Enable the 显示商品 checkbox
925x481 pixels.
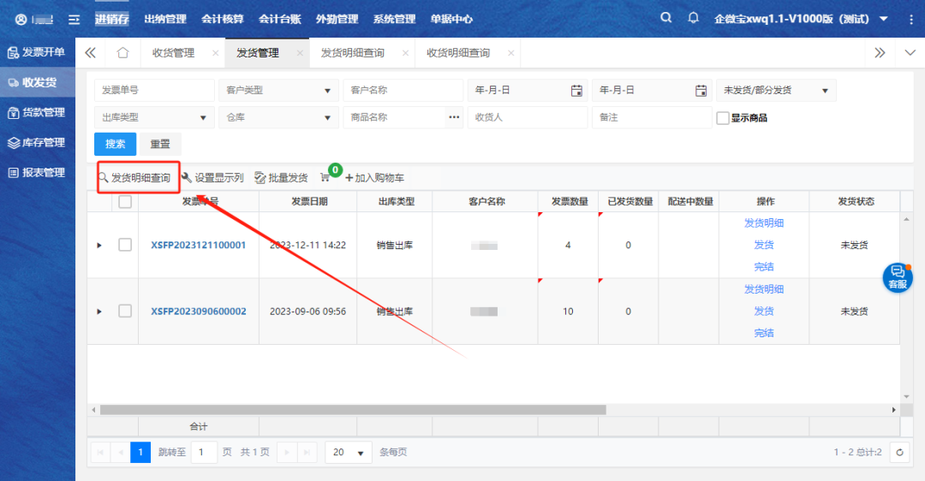point(723,118)
